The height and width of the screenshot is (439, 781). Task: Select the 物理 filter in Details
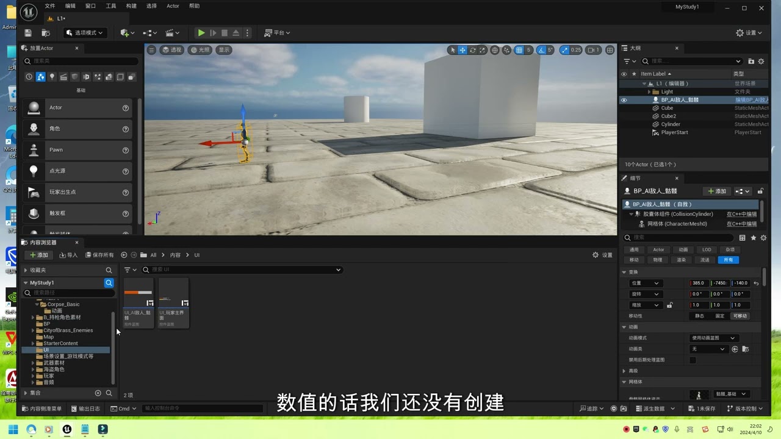pyautogui.click(x=658, y=260)
